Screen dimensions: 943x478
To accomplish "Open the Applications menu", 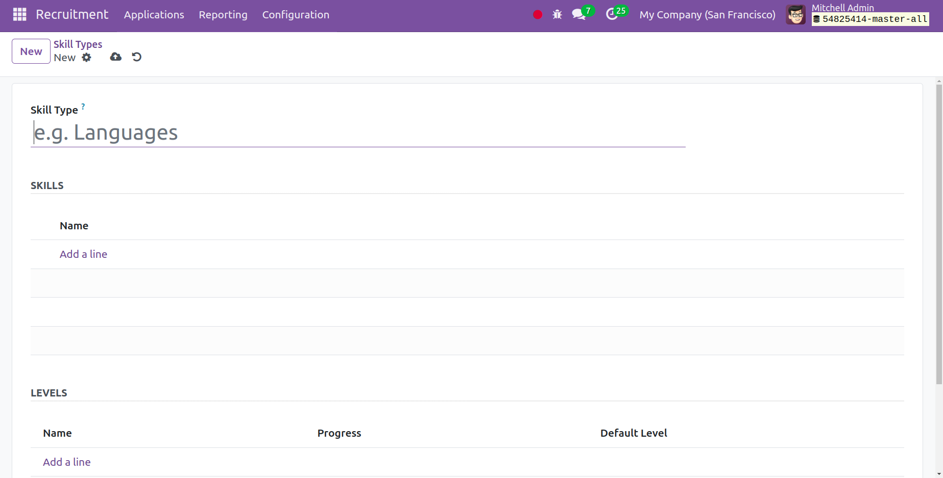I will coord(154,15).
